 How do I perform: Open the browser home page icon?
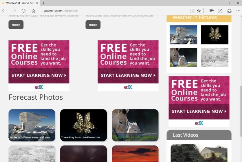[33, 11]
